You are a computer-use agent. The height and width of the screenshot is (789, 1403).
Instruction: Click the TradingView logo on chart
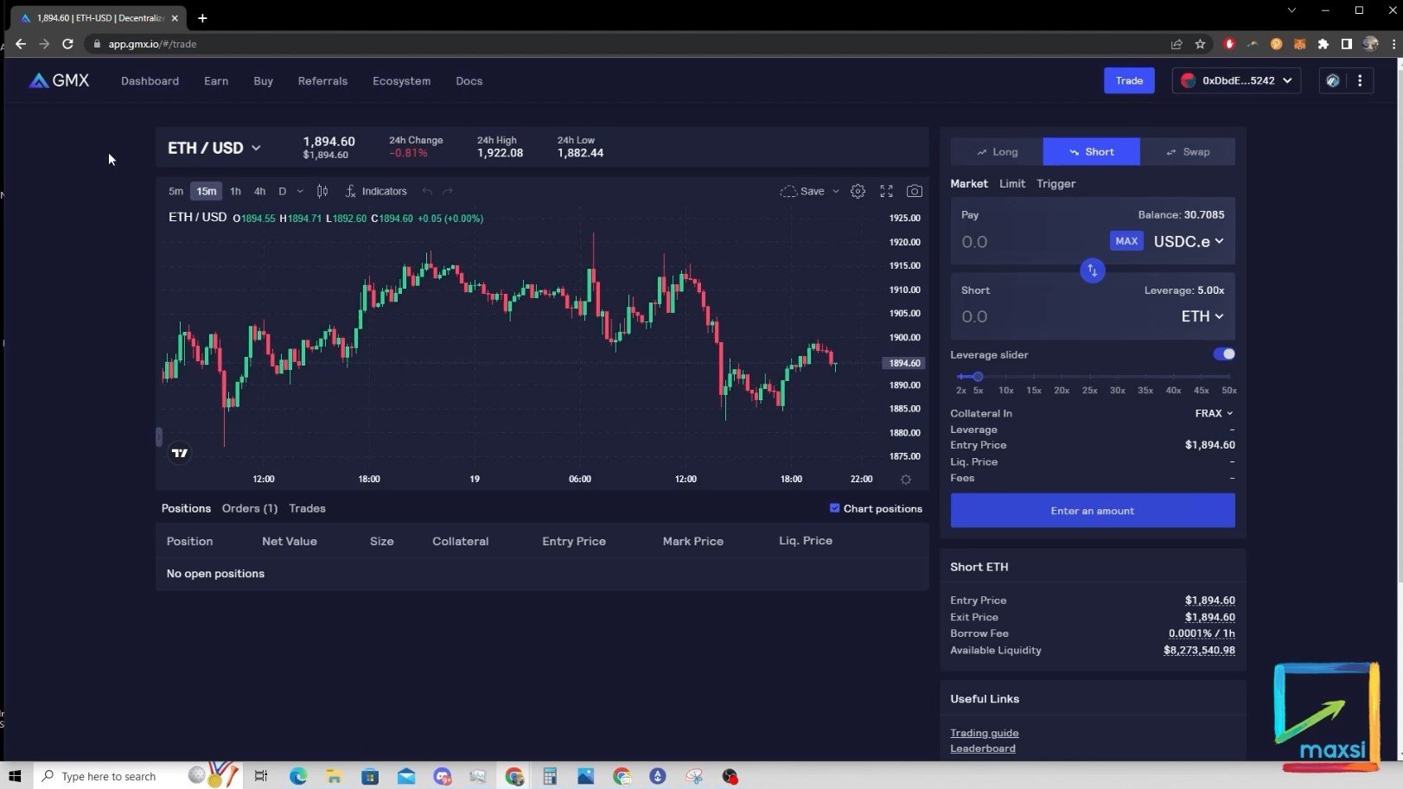click(x=180, y=453)
